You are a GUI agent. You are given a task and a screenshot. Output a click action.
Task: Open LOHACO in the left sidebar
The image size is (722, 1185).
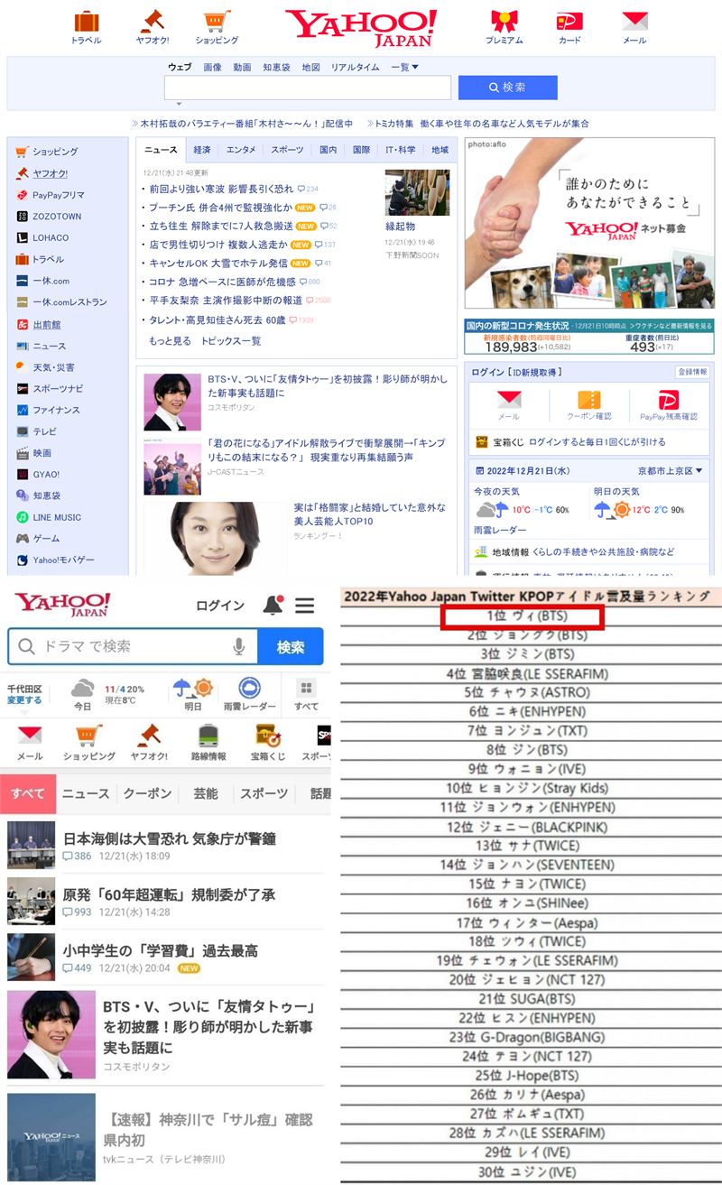point(51,237)
